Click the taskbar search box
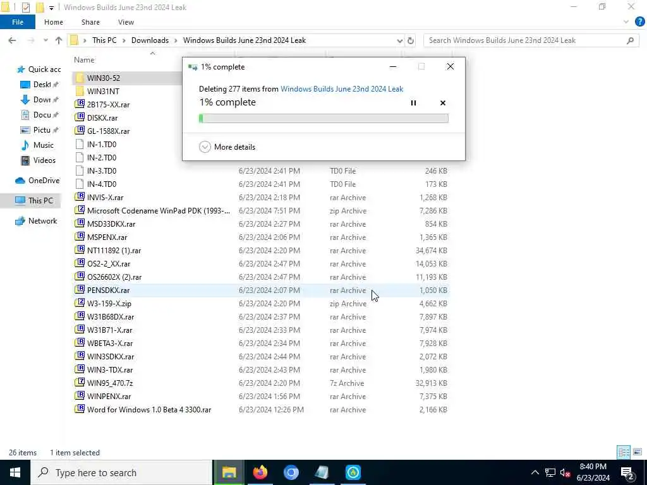647x485 pixels. 121,472
